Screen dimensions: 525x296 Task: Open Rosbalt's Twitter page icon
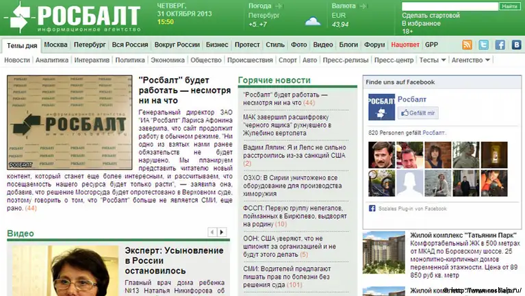[x=483, y=45]
